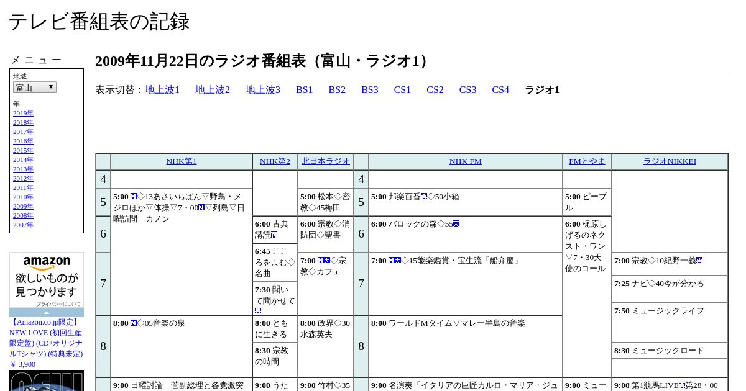Open the 地域 region dropdown showing 富山
The height and width of the screenshot is (391, 746).
[x=35, y=88]
